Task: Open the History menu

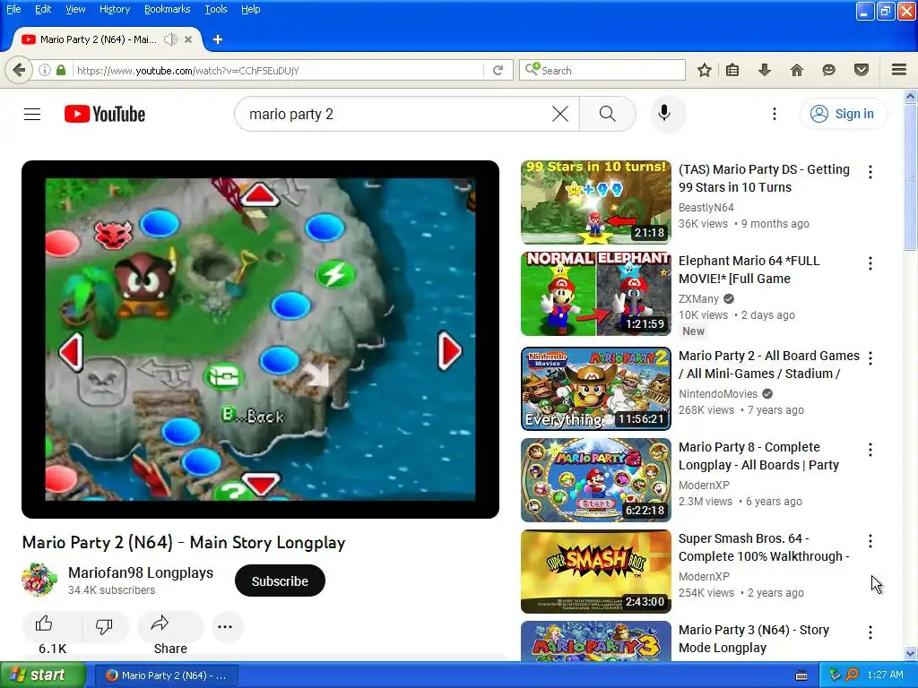Action: click(115, 9)
